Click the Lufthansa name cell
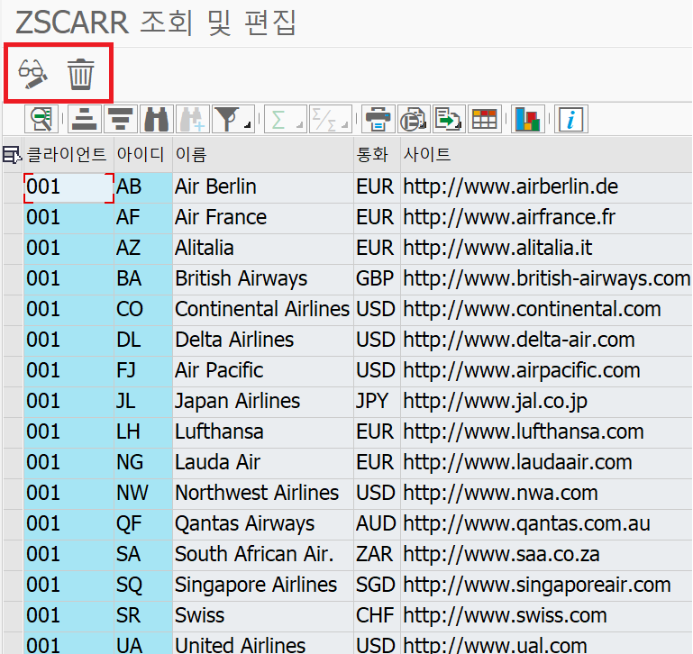693x654 pixels. pyautogui.click(x=263, y=433)
